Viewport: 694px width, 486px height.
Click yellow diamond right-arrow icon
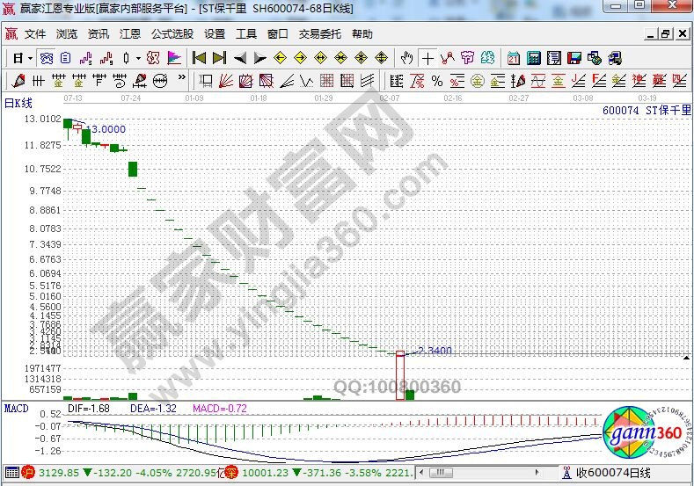tap(301, 58)
